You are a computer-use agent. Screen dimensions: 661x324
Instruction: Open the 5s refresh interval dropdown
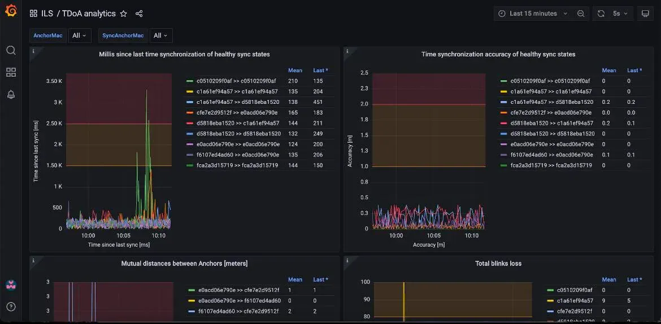tap(620, 14)
